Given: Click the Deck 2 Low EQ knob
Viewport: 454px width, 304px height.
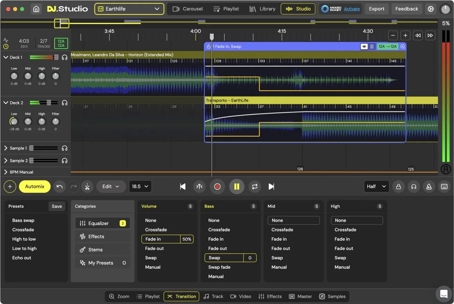Looking at the screenshot, I should click(x=14, y=121).
